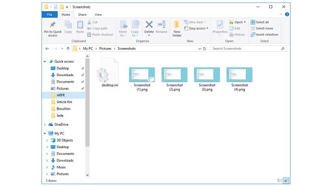Click the Delete icon in ribbon
The image size is (332, 187).
click(149, 25)
